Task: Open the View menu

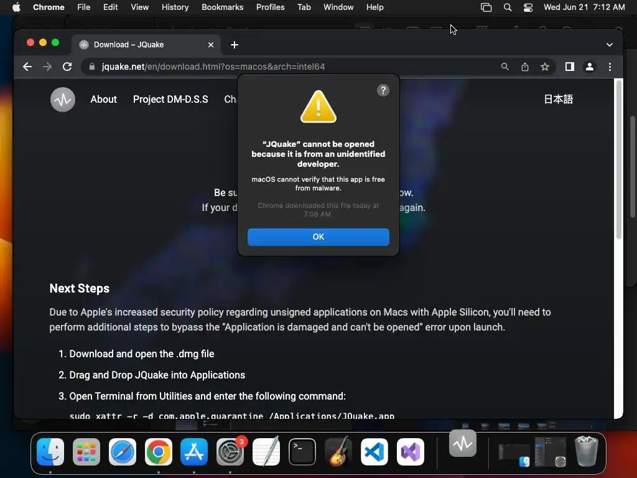Action: click(x=139, y=7)
